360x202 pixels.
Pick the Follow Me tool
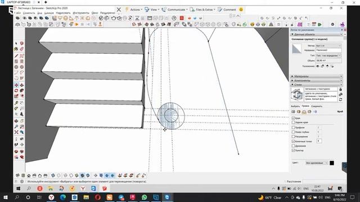click(x=21, y=90)
